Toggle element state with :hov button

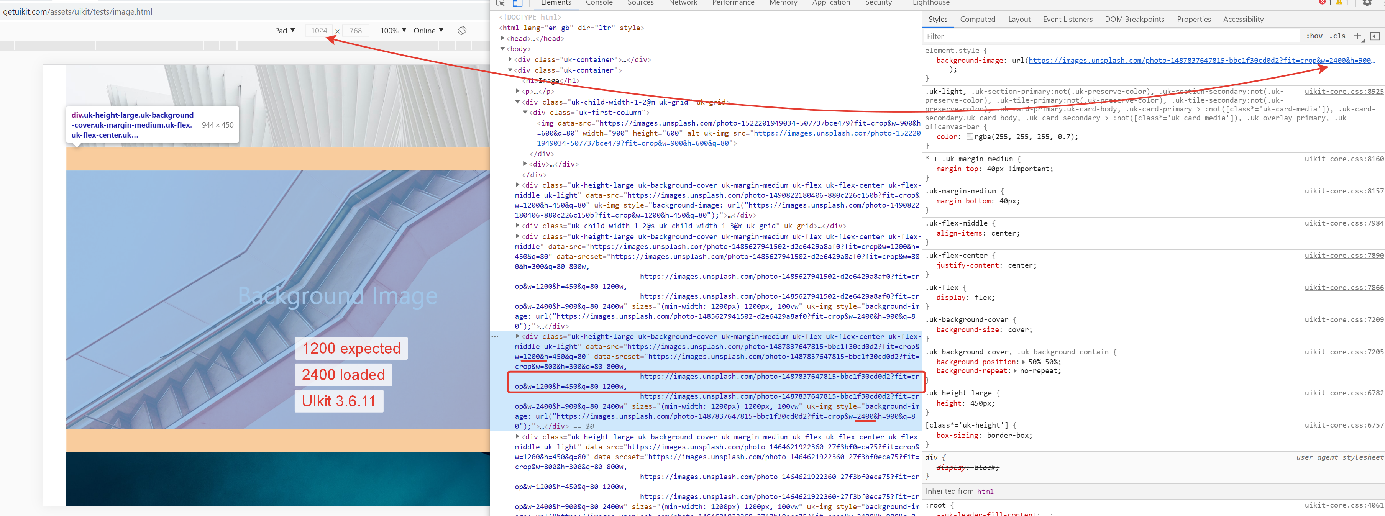coord(1314,36)
